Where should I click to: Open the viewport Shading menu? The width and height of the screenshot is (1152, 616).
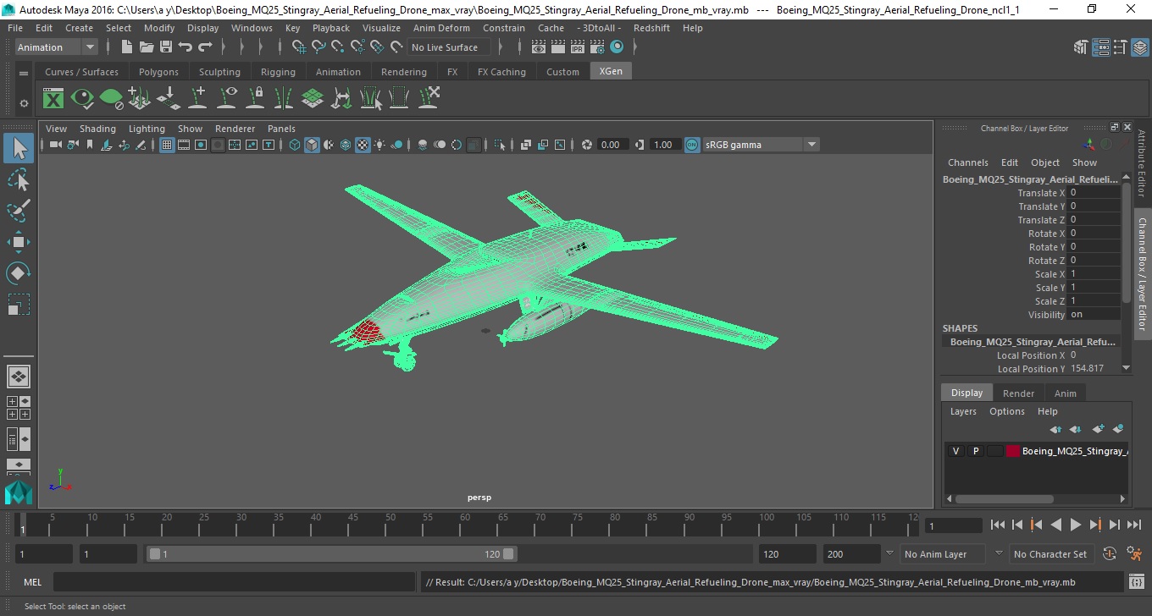pos(97,129)
